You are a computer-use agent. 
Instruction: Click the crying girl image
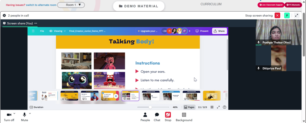click(109, 61)
